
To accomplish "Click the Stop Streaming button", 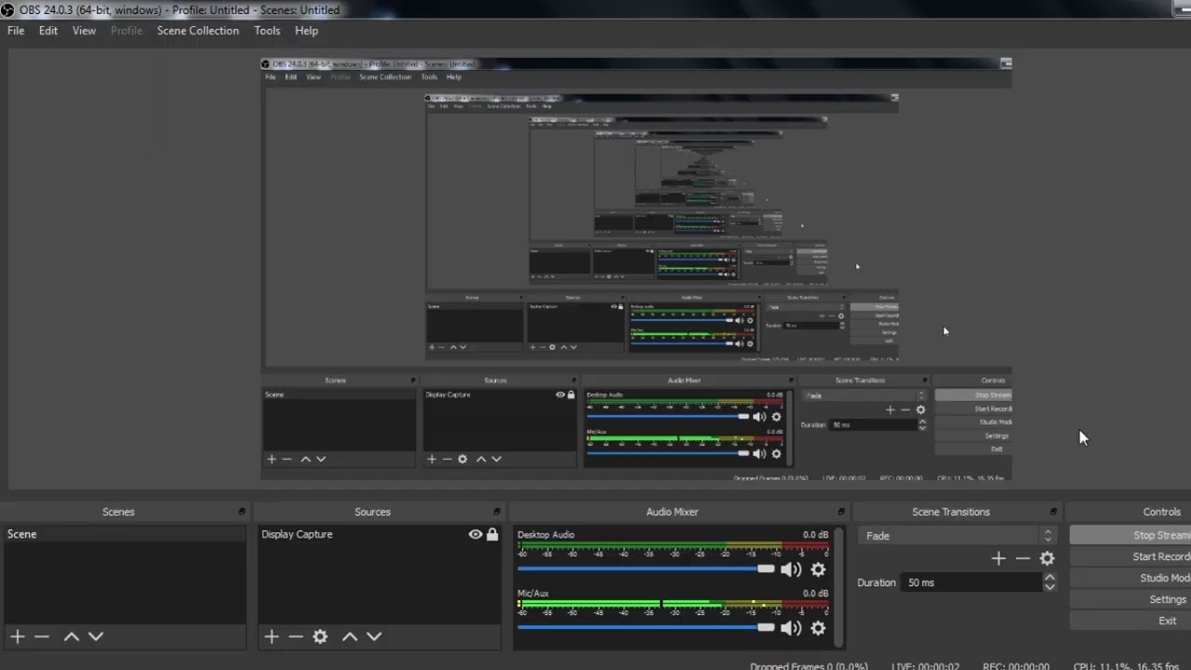I will 1131,535.
